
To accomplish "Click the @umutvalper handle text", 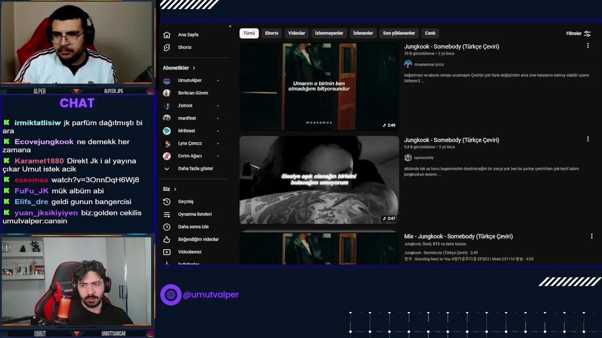I will pyautogui.click(x=211, y=295).
